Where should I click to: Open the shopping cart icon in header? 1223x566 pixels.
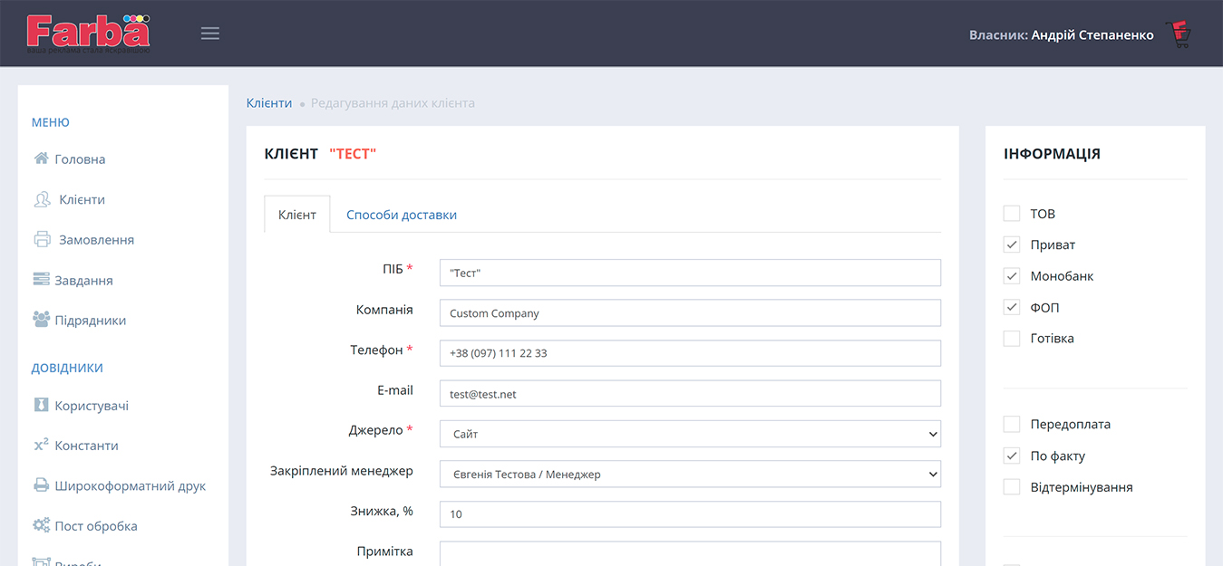1179,34
